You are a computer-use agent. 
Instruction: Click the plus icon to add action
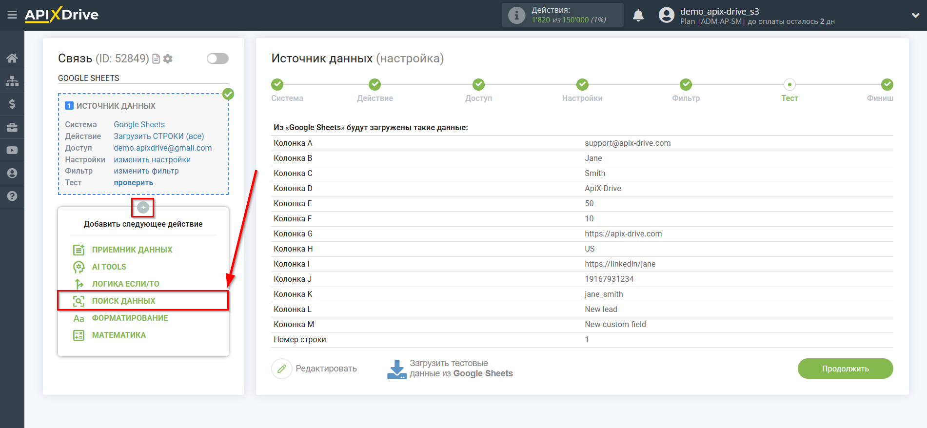click(x=143, y=208)
